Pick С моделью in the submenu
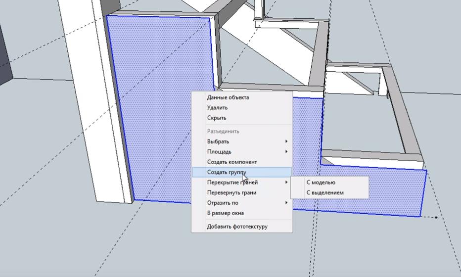This screenshot has width=461, height=277. point(321,183)
